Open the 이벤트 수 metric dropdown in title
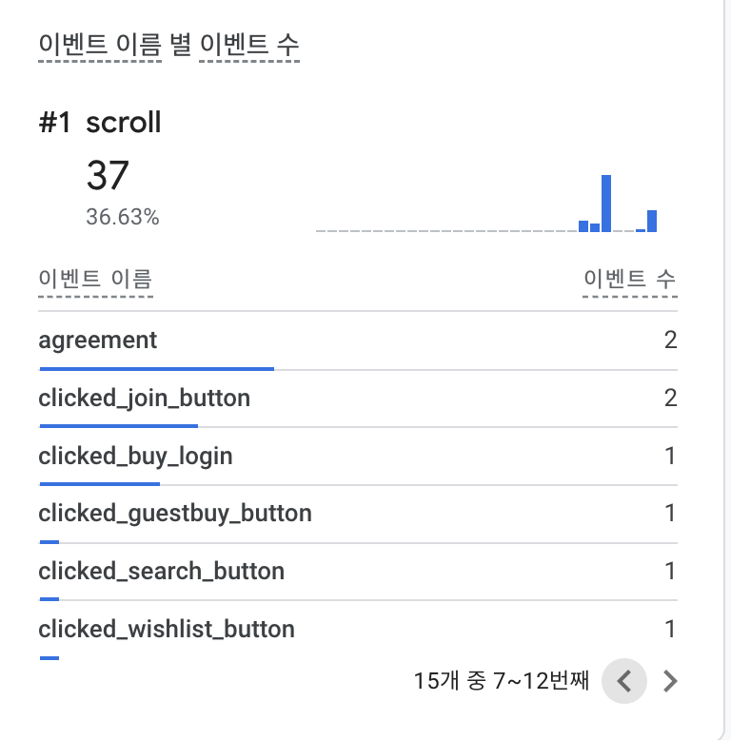The width and height of the screenshot is (731, 740). (249, 45)
